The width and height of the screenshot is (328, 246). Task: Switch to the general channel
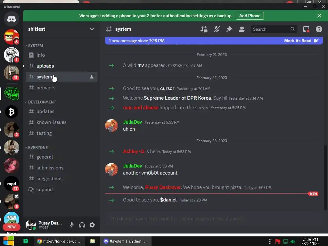click(61, 157)
